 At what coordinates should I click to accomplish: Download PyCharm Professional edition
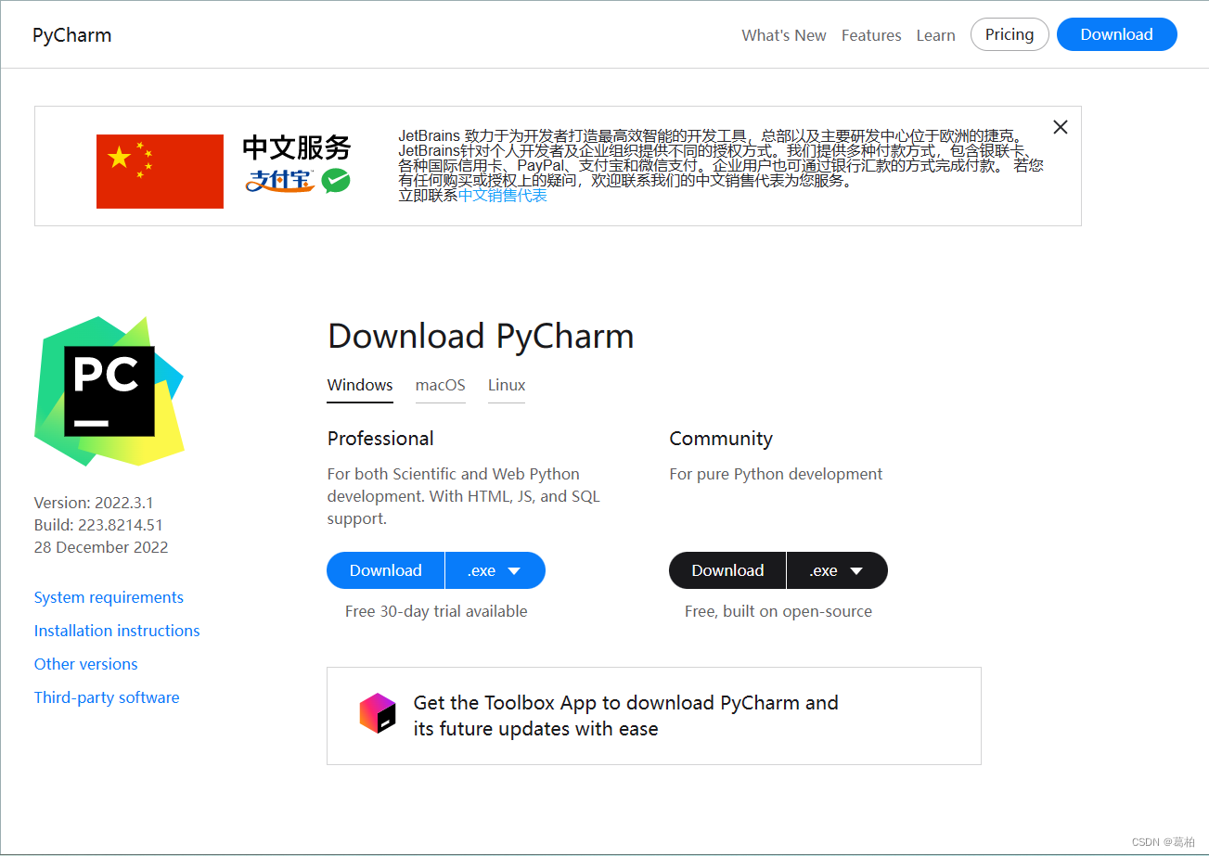386,570
